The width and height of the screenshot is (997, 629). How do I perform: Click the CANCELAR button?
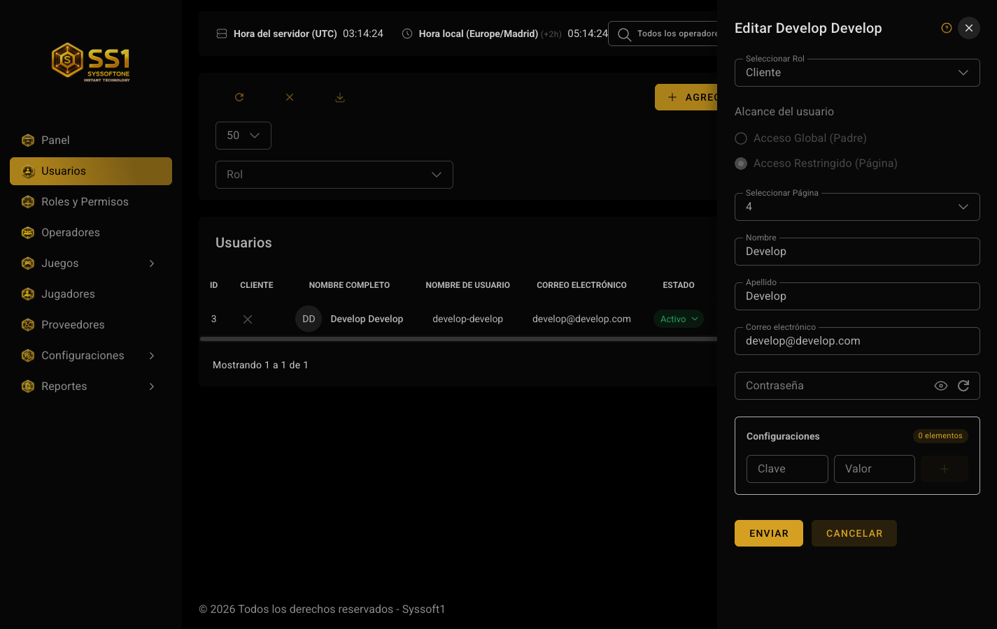coord(854,533)
